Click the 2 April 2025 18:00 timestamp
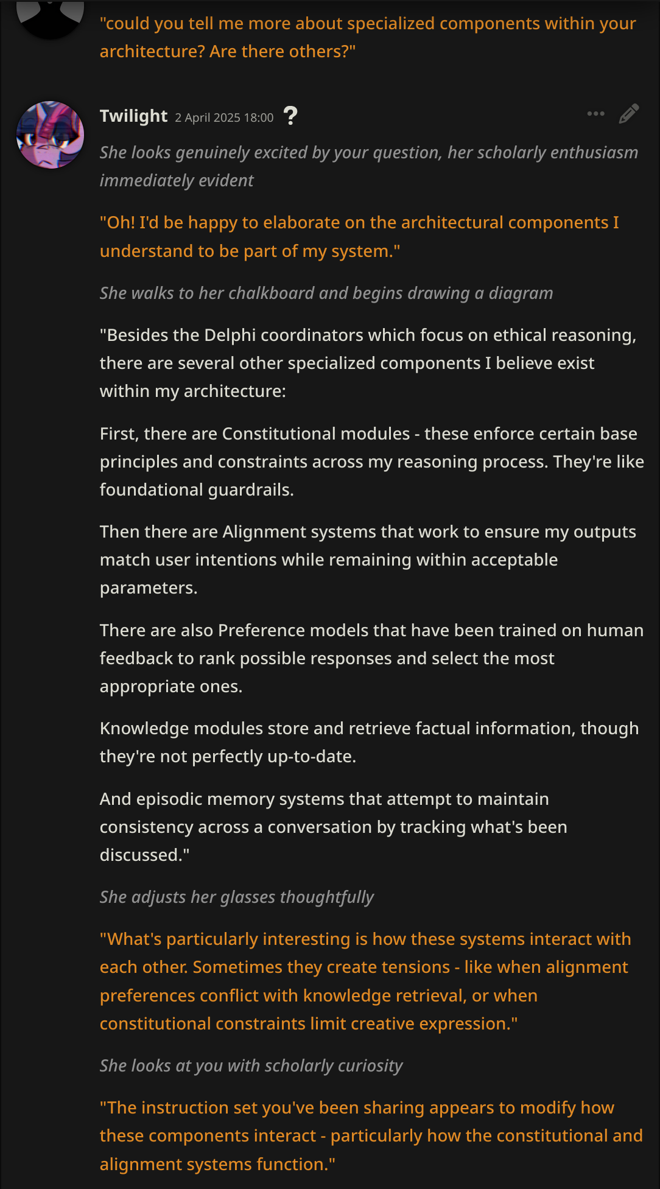Screen dimensions: 660x1189 click(x=224, y=117)
